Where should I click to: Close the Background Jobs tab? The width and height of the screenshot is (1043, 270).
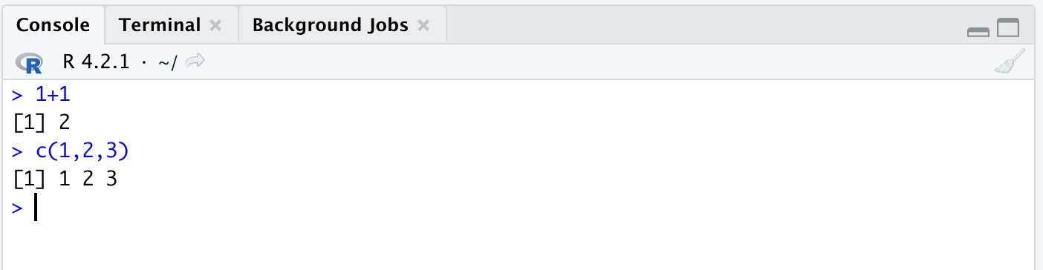(423, 25)
